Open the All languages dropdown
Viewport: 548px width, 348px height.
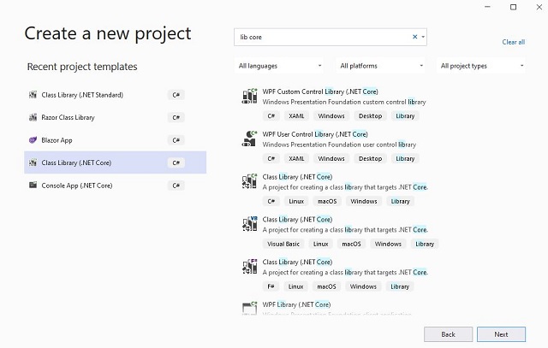point(279,66)
